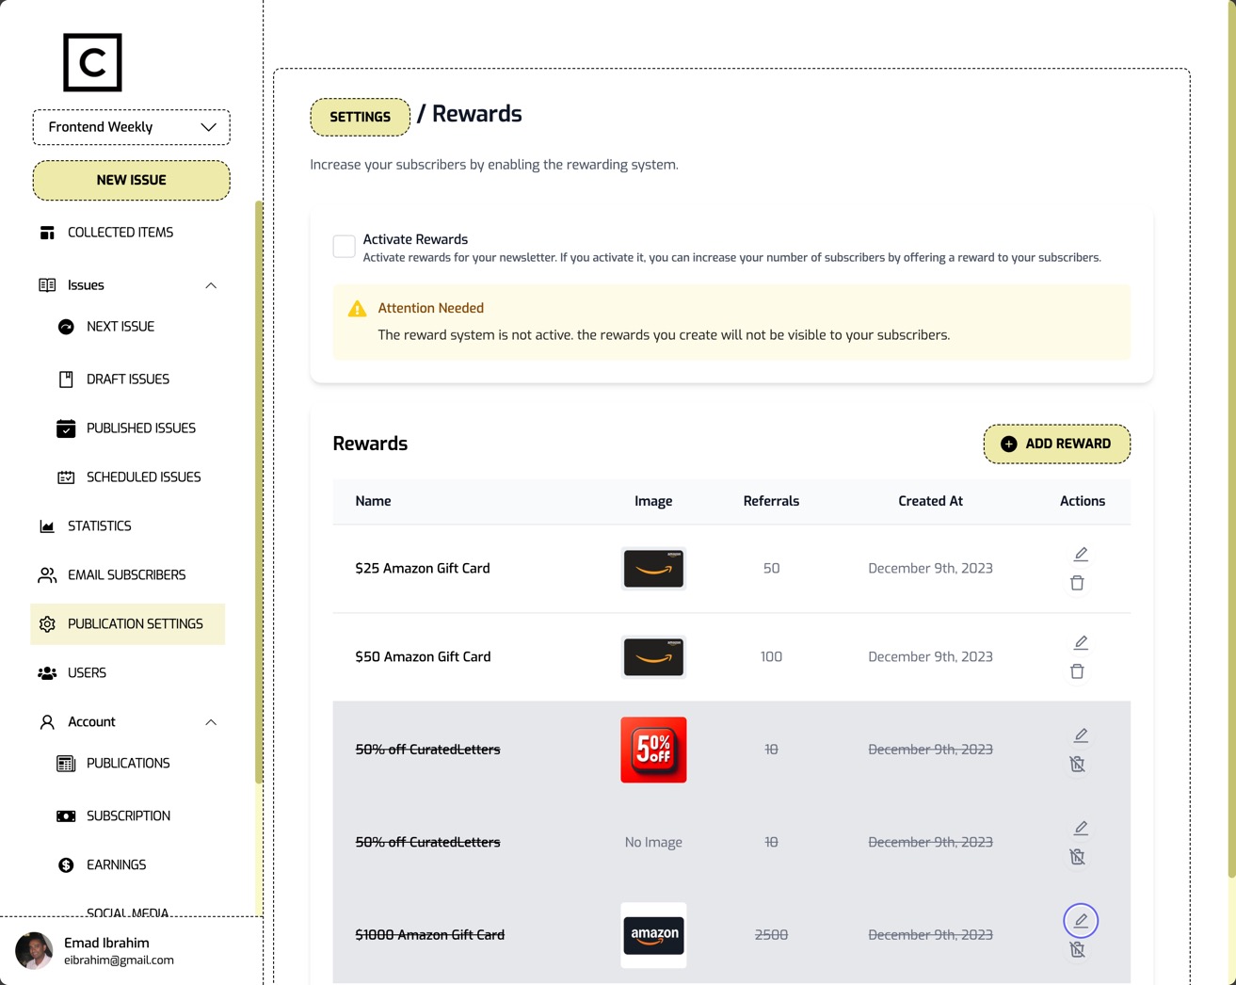The image size is (1236, 985).
Task: Click the Add Reward button
Action: point(1056,444)
